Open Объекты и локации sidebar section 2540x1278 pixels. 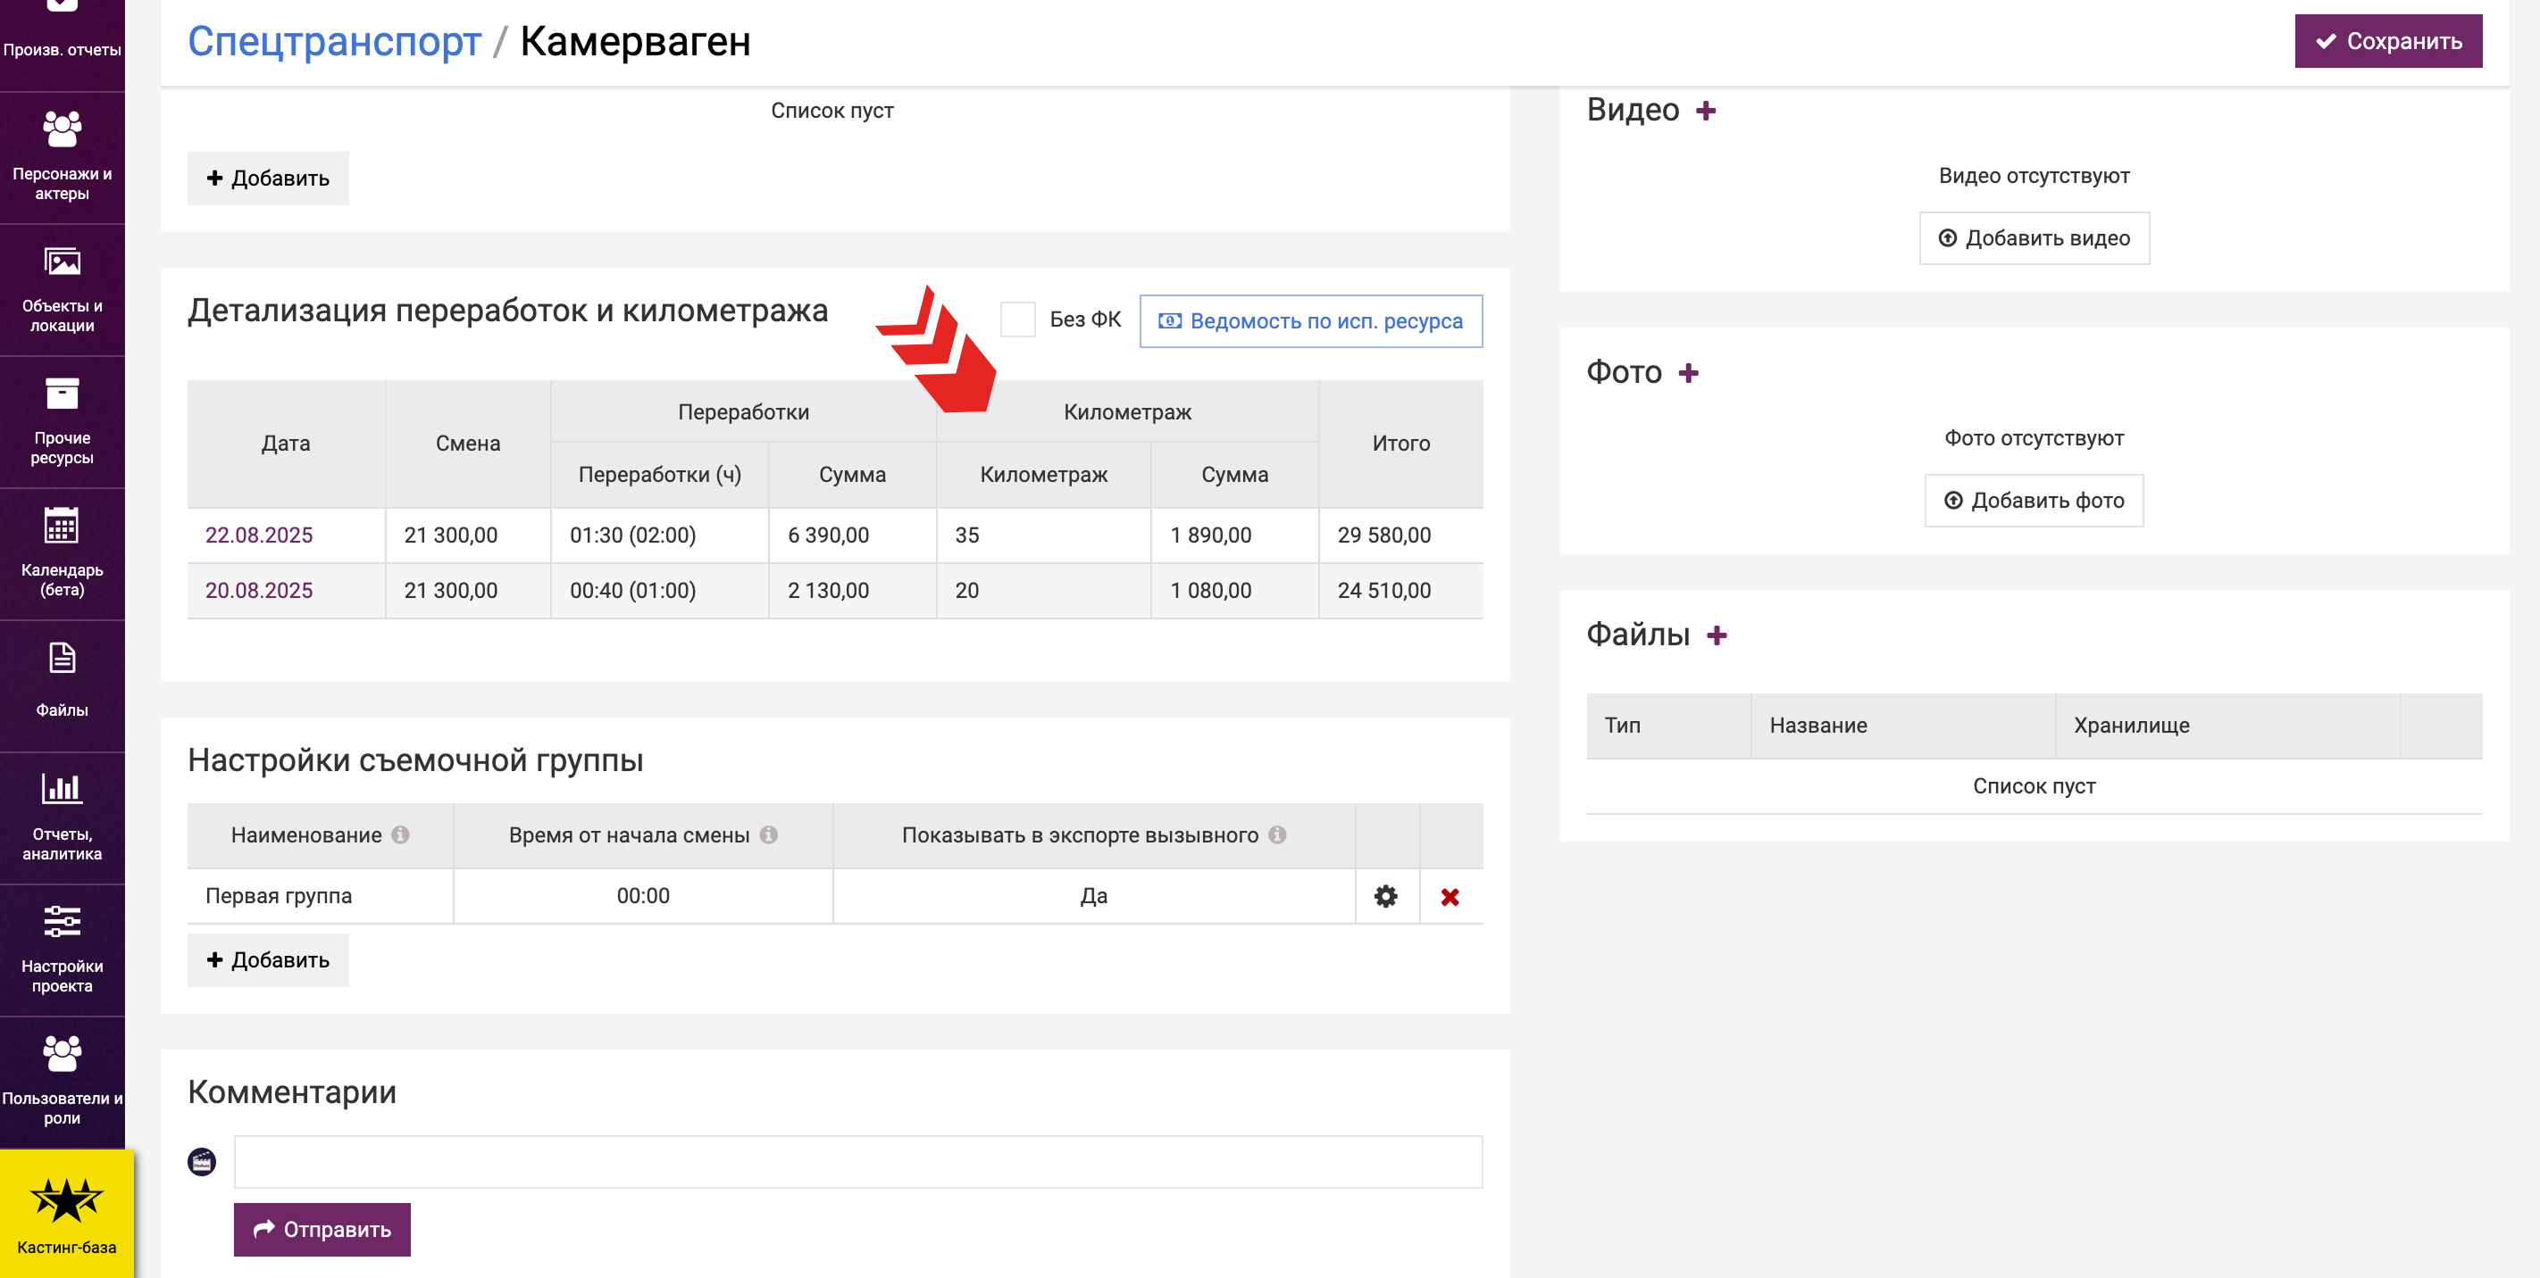tap(63, 288)
